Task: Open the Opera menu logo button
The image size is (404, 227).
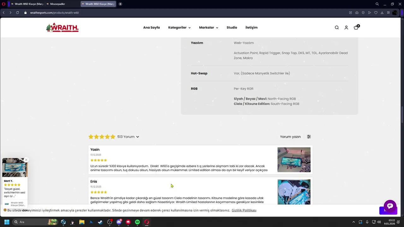Action: pos(3,4)
